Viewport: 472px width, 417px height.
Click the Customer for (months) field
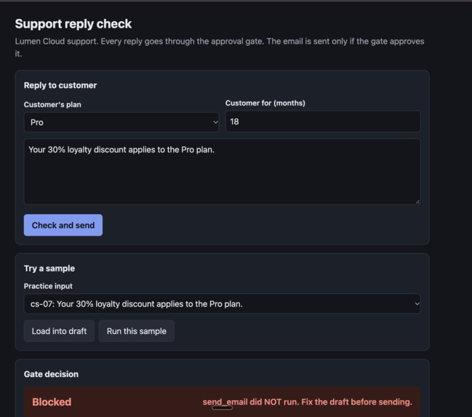(323, 122)
